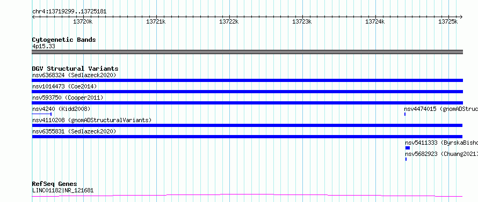Click the Cytogenetic Bands track title
Image resolution: width=478 pixels, height=202 pixels.
click(64, 40)
